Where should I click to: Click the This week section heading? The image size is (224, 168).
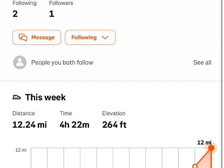45,97
